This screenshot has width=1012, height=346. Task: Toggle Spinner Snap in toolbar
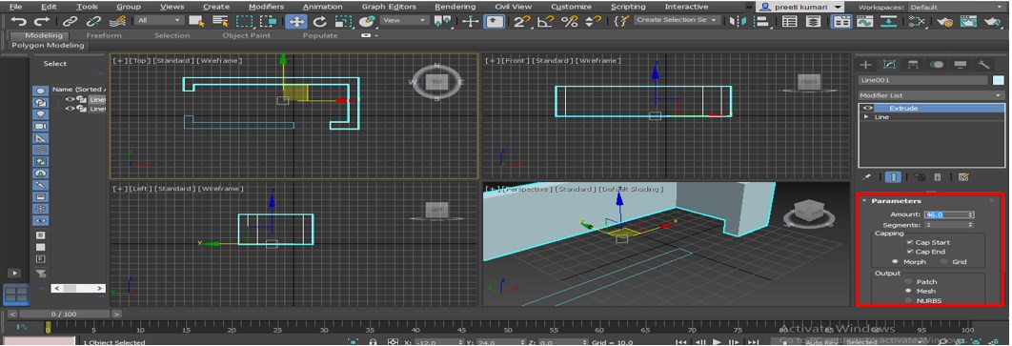click(593, 21)
